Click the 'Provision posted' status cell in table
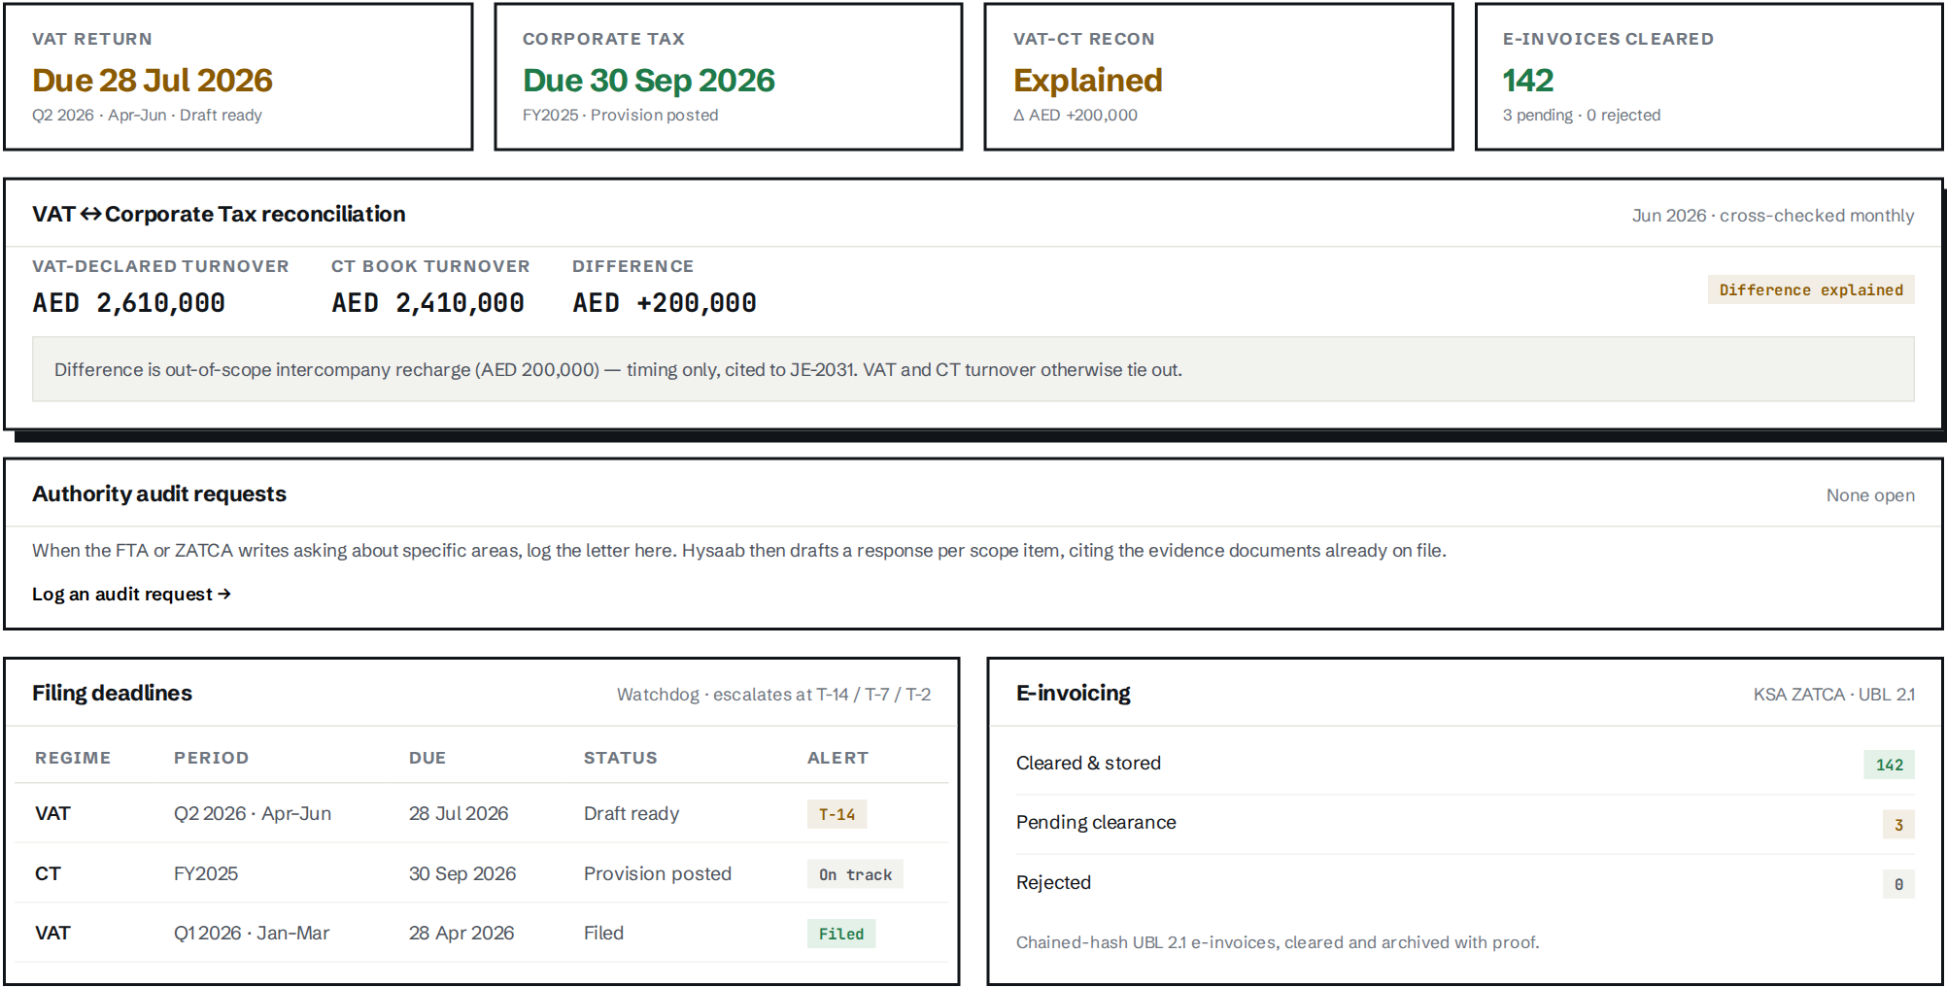The width and height of the screenshot is (1947, 988). click(658, 873)
